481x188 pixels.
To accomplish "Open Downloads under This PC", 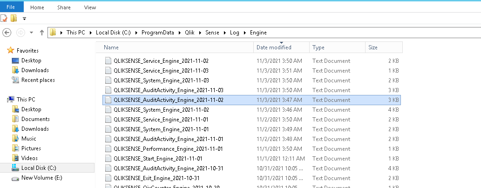I will 35,129.
